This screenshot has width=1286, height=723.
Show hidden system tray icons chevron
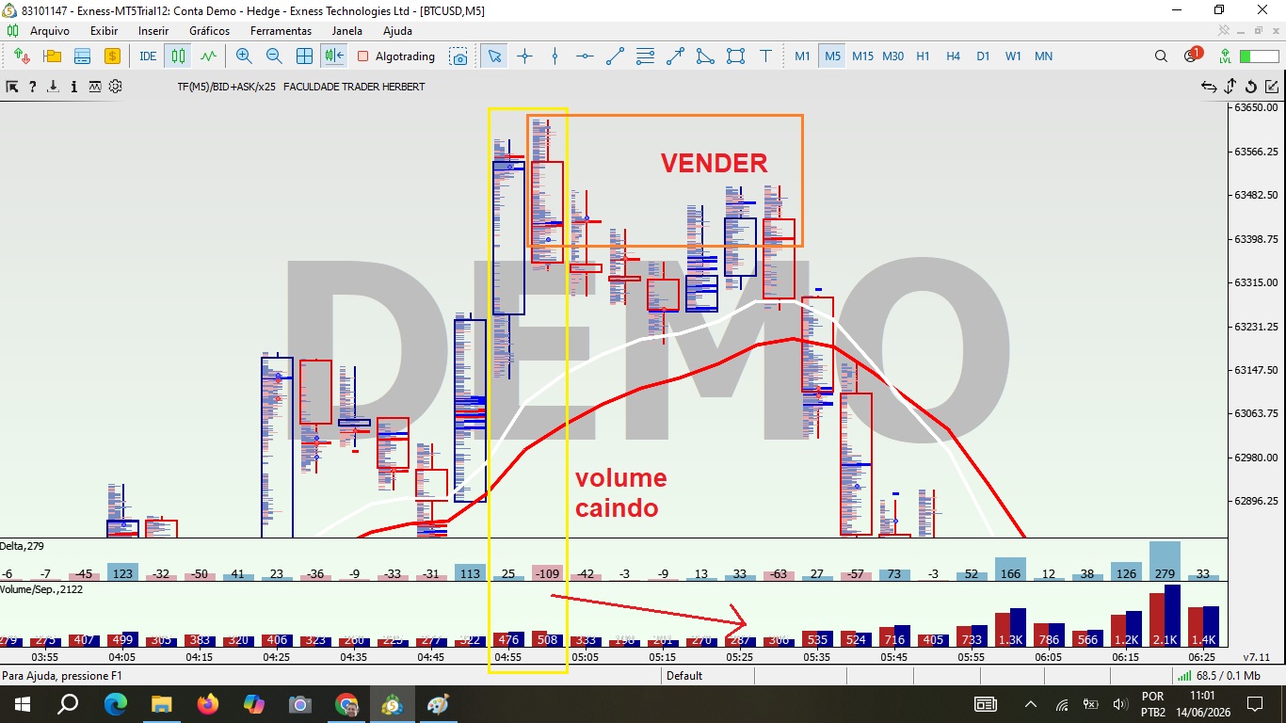[x=1031, y=704]
